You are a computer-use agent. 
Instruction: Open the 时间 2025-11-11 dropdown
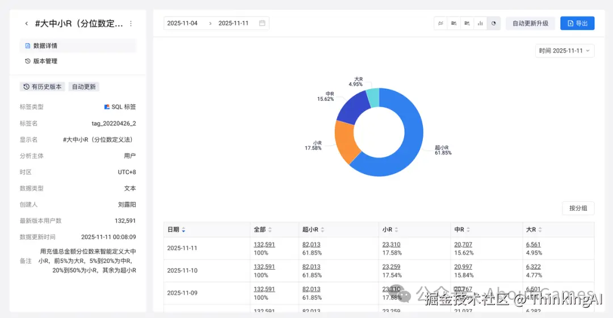point(565,51)
